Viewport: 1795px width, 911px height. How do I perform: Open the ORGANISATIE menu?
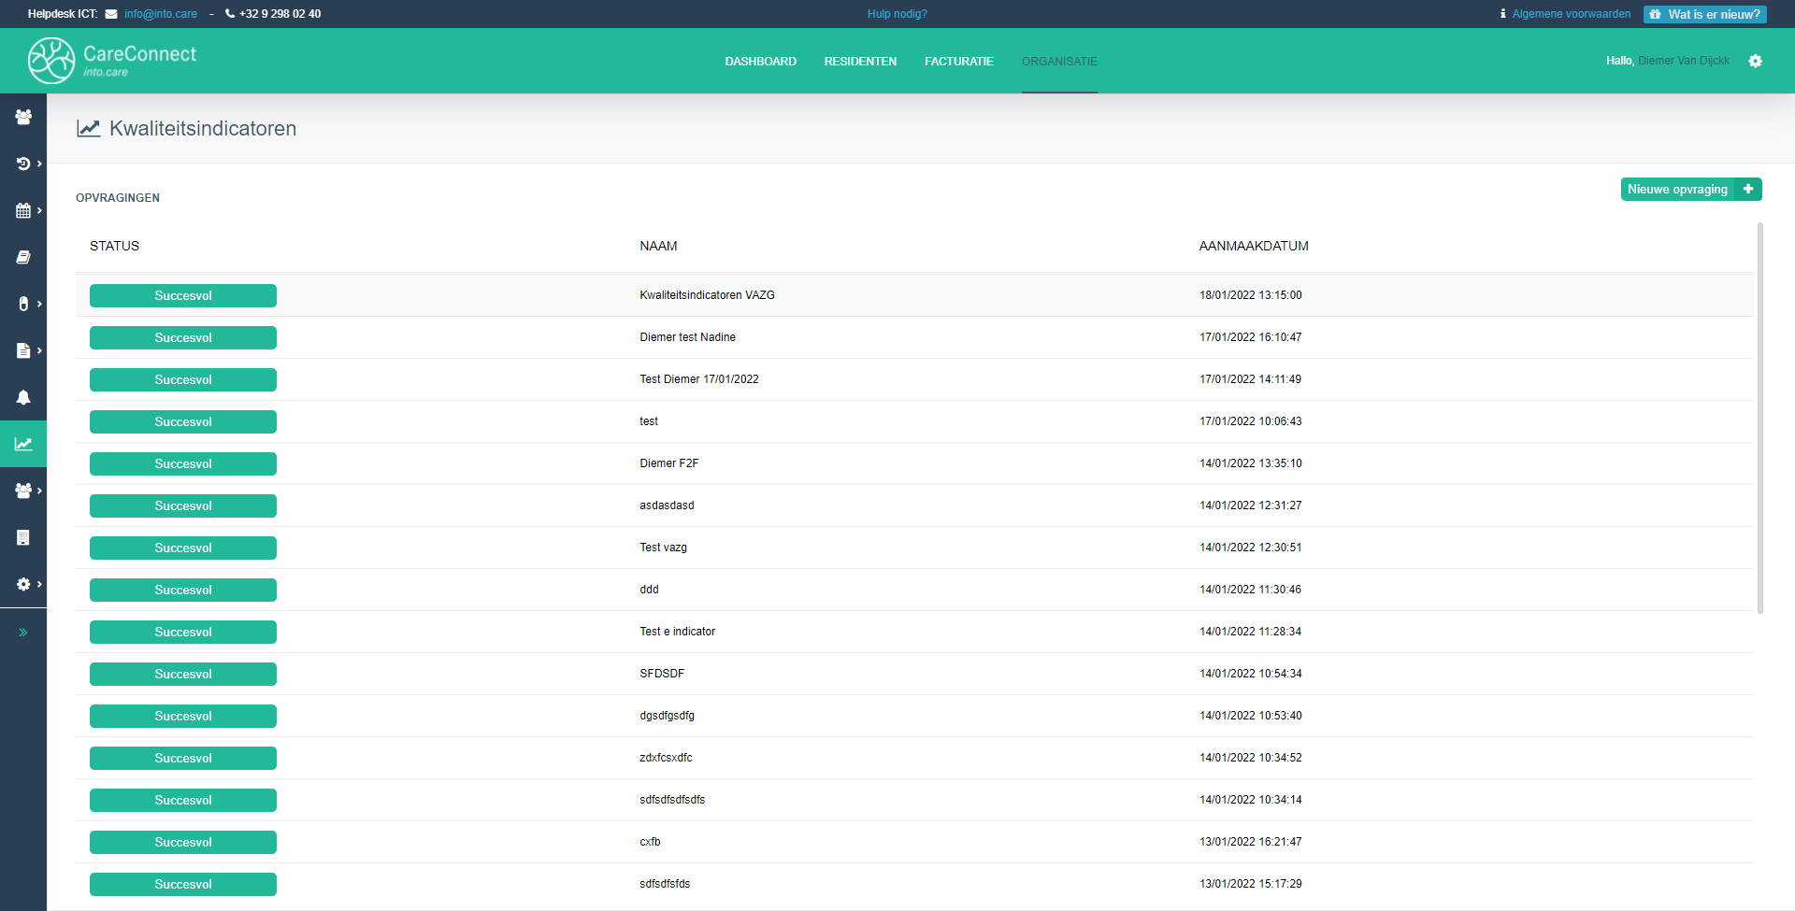[x=1059, y=61]
